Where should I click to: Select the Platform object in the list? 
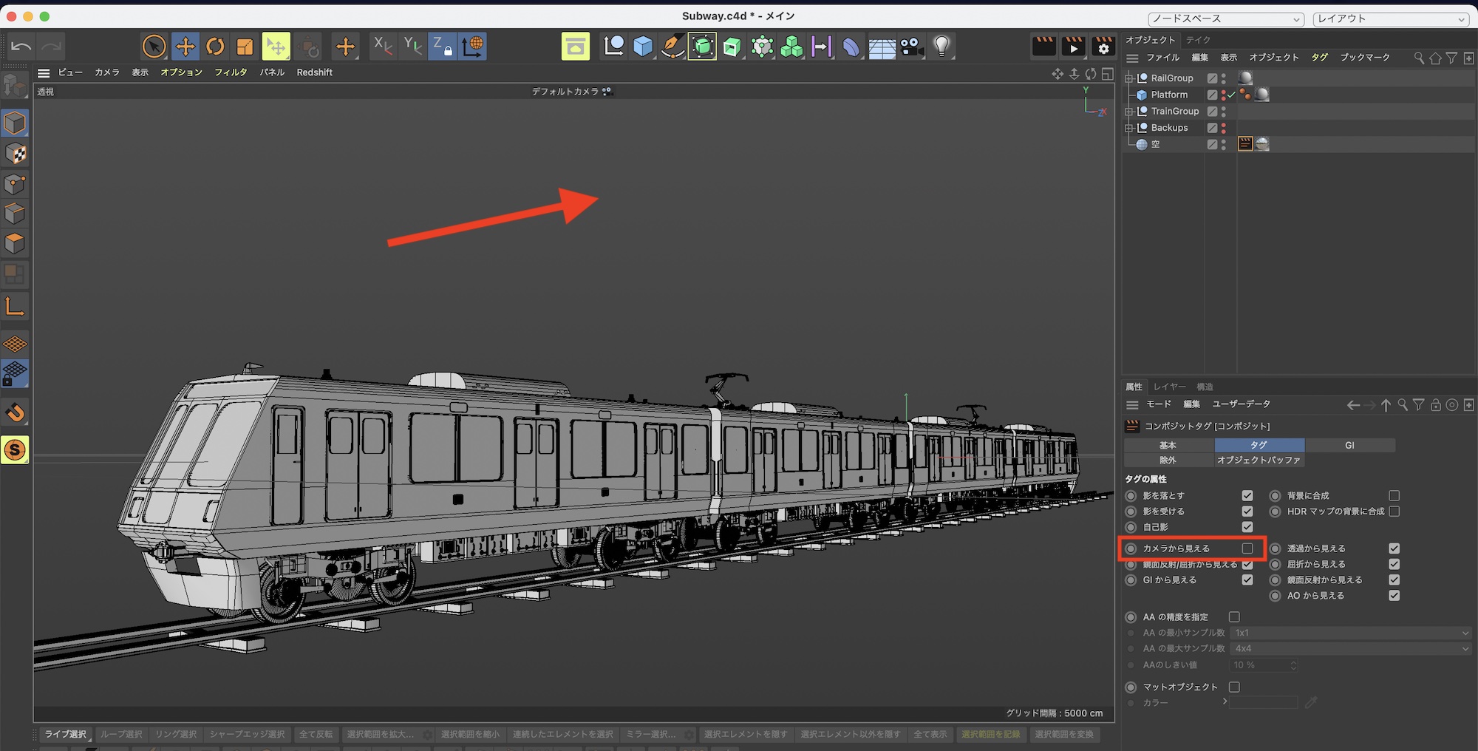click(1169, 95)
